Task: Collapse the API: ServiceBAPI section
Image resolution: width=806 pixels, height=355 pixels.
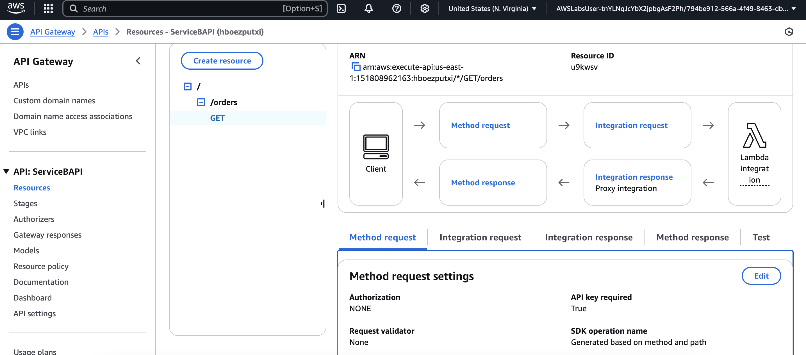Action: point(6,171)
